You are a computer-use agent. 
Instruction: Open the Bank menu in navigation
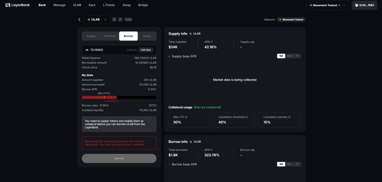coord(42,5)
